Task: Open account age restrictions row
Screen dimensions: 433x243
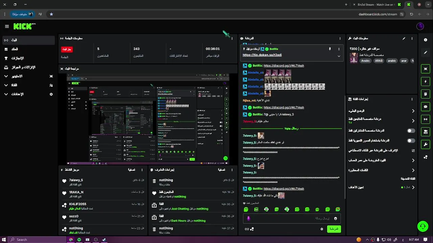Action: click(381, 160)
